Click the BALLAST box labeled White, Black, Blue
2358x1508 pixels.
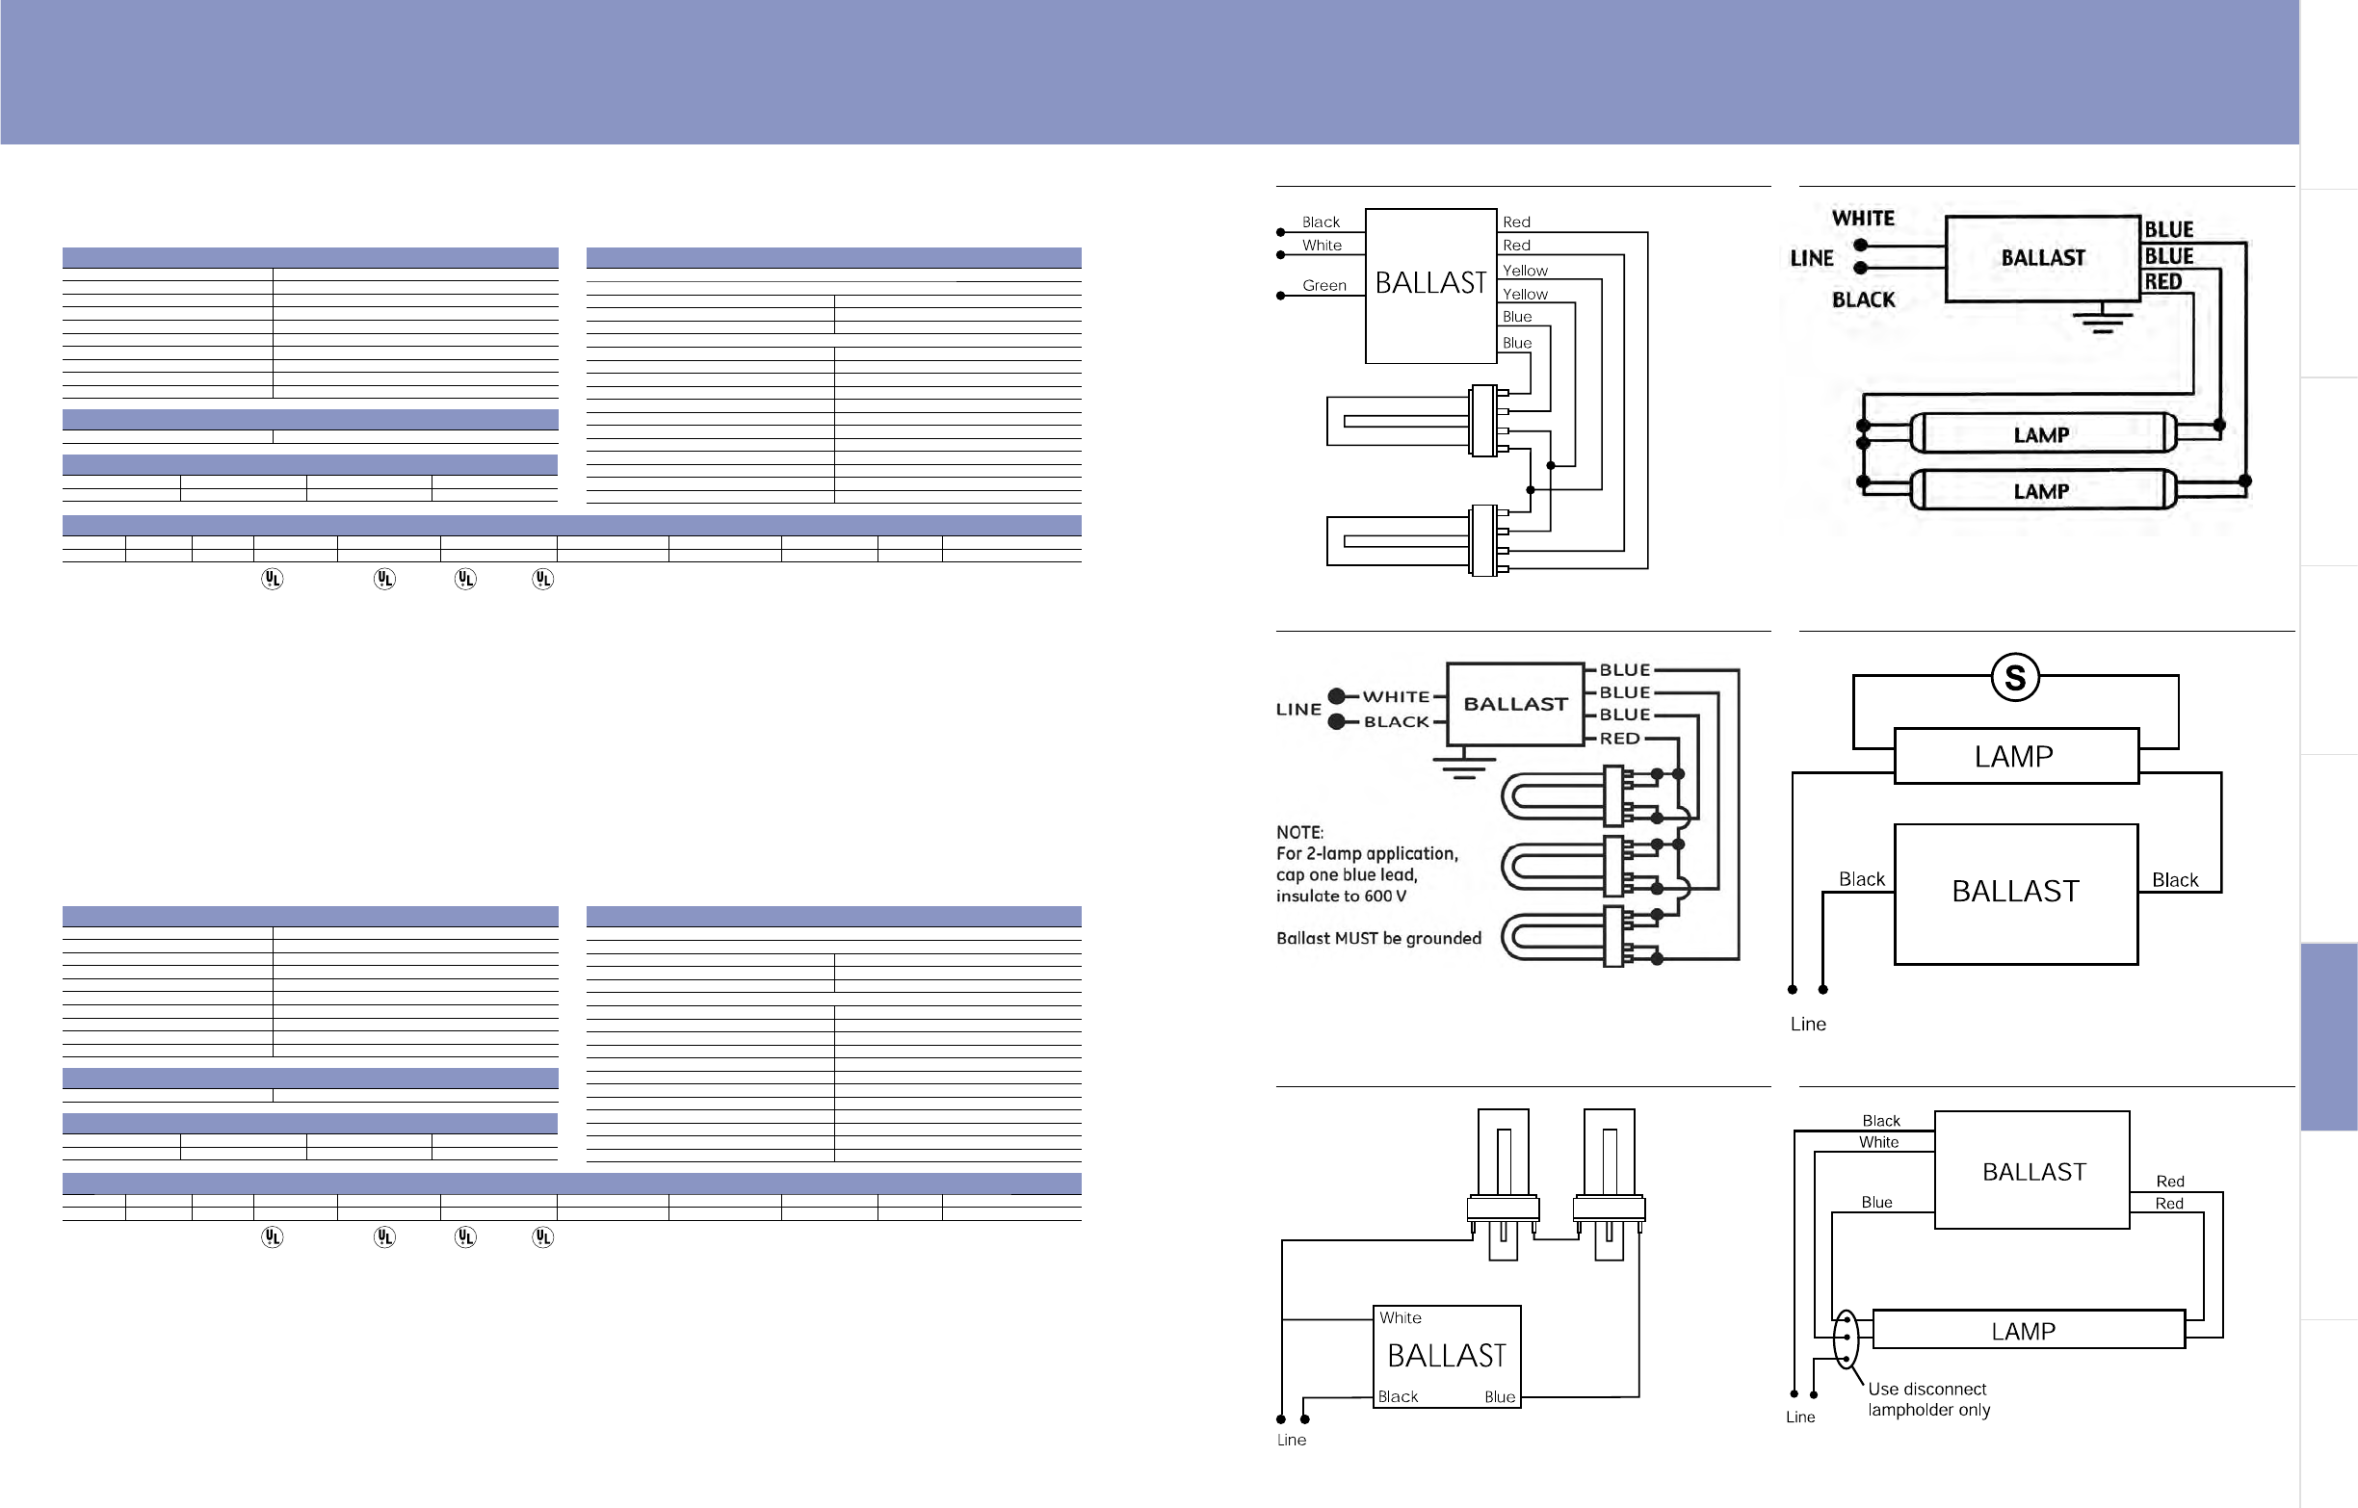(1447, 1356)
